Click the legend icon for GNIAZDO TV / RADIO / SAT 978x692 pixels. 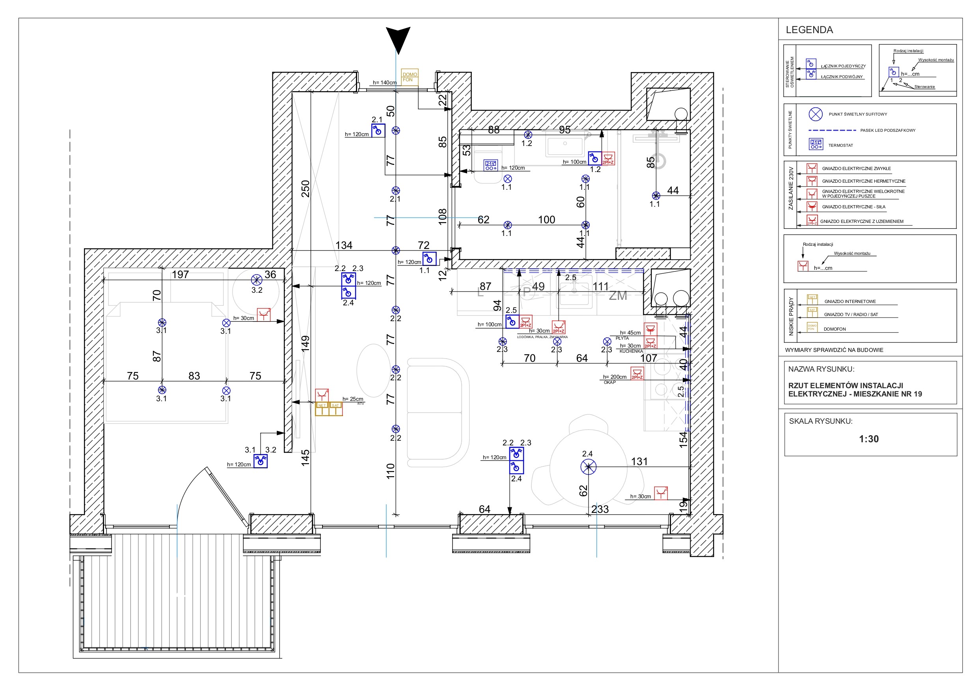point(812,312)
